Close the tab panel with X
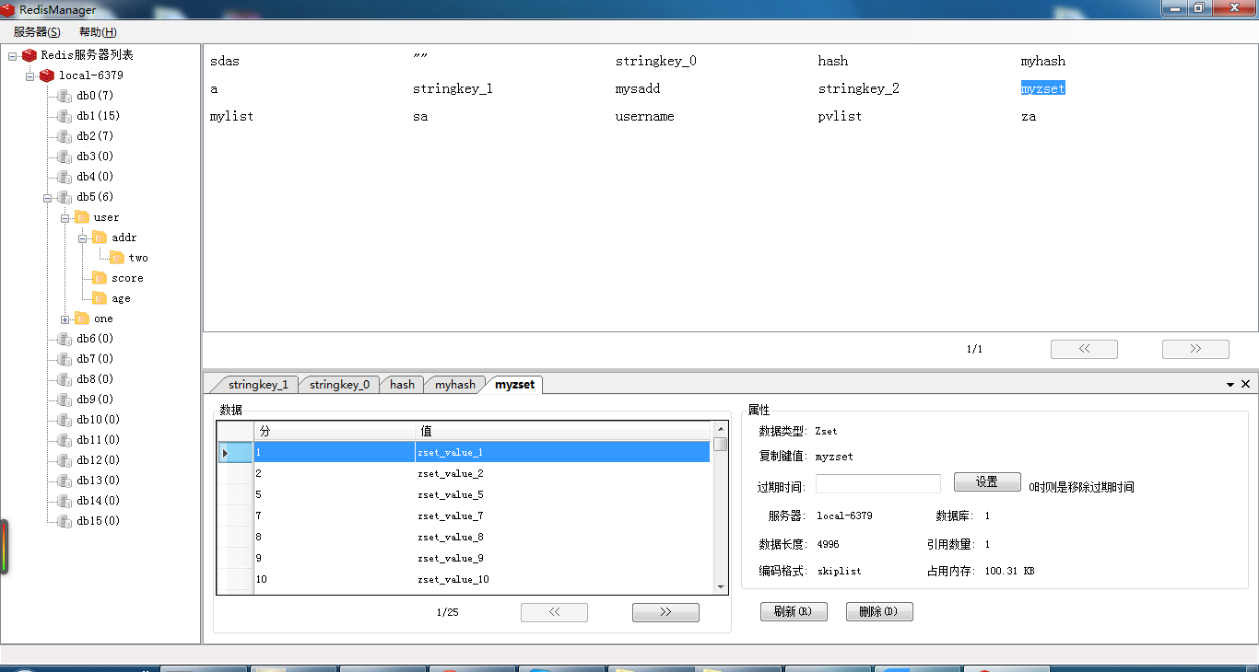Viewport: 1259px width, 672px height. (x=1245, y=385)
